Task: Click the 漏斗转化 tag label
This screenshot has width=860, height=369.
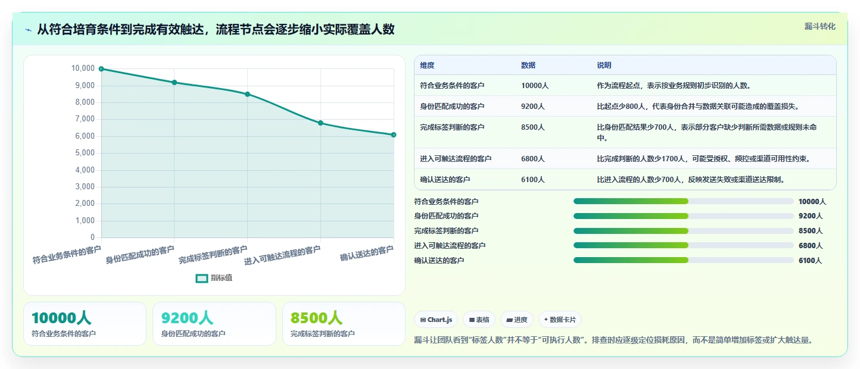Action: [x=820, y=27]
